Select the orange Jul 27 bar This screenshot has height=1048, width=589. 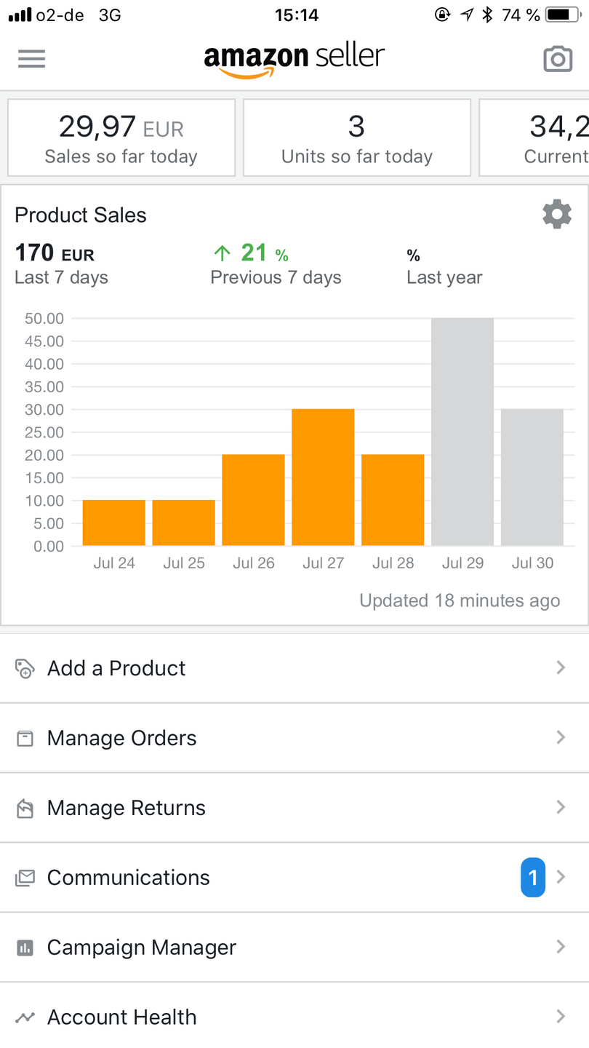click(x=323, y=477)
